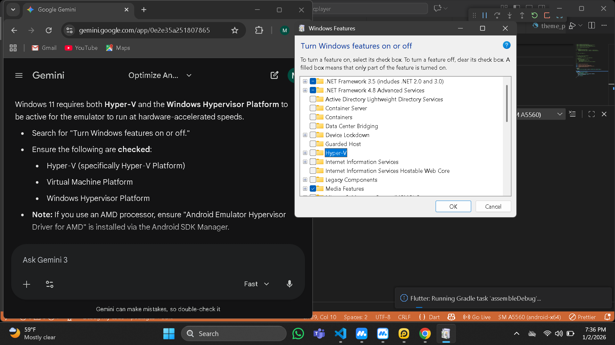Toggle Data Center Bridging checkbox

[x=313, y=126]
